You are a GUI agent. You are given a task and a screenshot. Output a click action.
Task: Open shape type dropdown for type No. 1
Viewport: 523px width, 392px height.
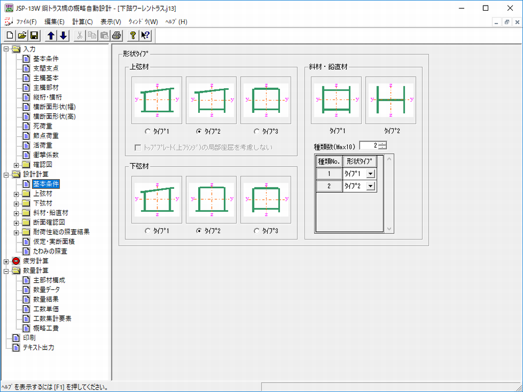(x=370, y=174)
